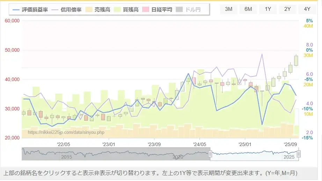Select the 3M period button

(229, 9)
